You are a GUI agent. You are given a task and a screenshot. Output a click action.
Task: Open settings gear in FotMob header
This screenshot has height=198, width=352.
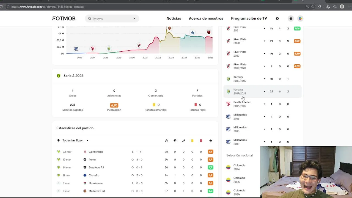tap(277, 18)
